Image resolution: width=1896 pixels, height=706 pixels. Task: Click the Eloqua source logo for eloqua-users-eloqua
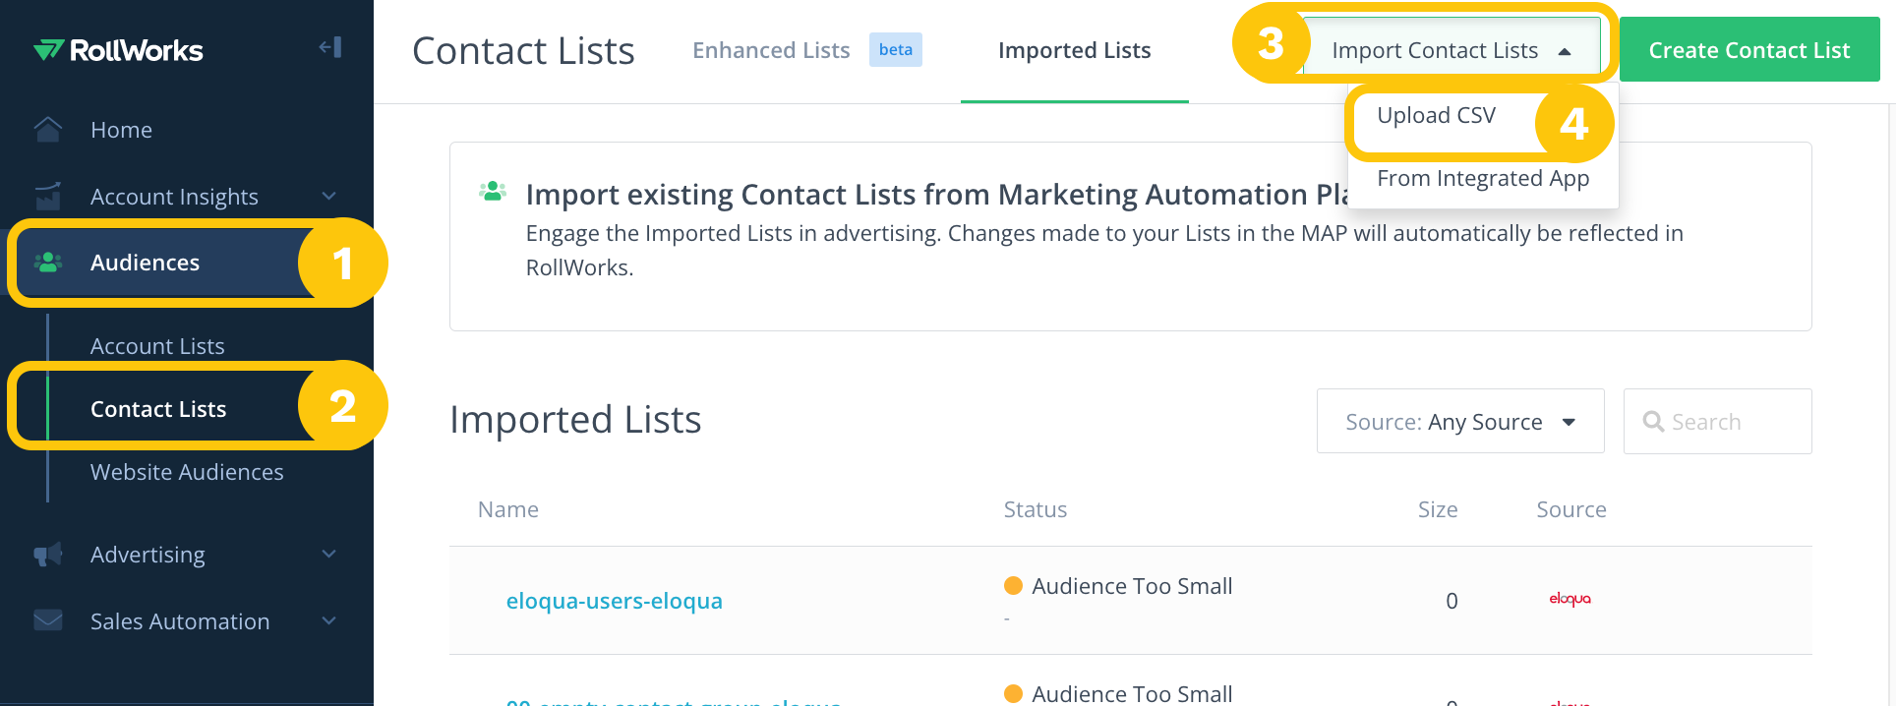(1570, 599)
